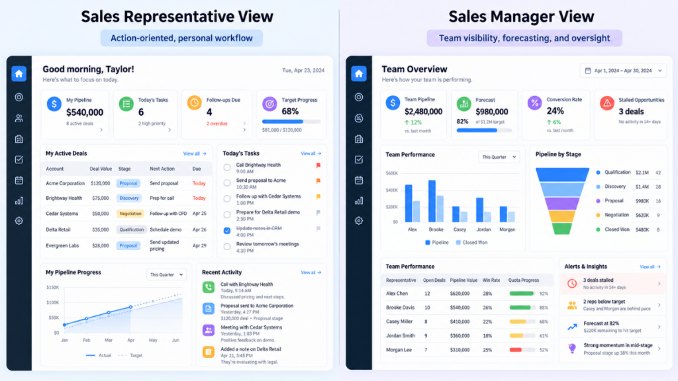Viewport: 678px width, 381px height.
Task: Click the dollar icon on Team Pipeline card
Action: pyautogui.click(x=393, y=103)
